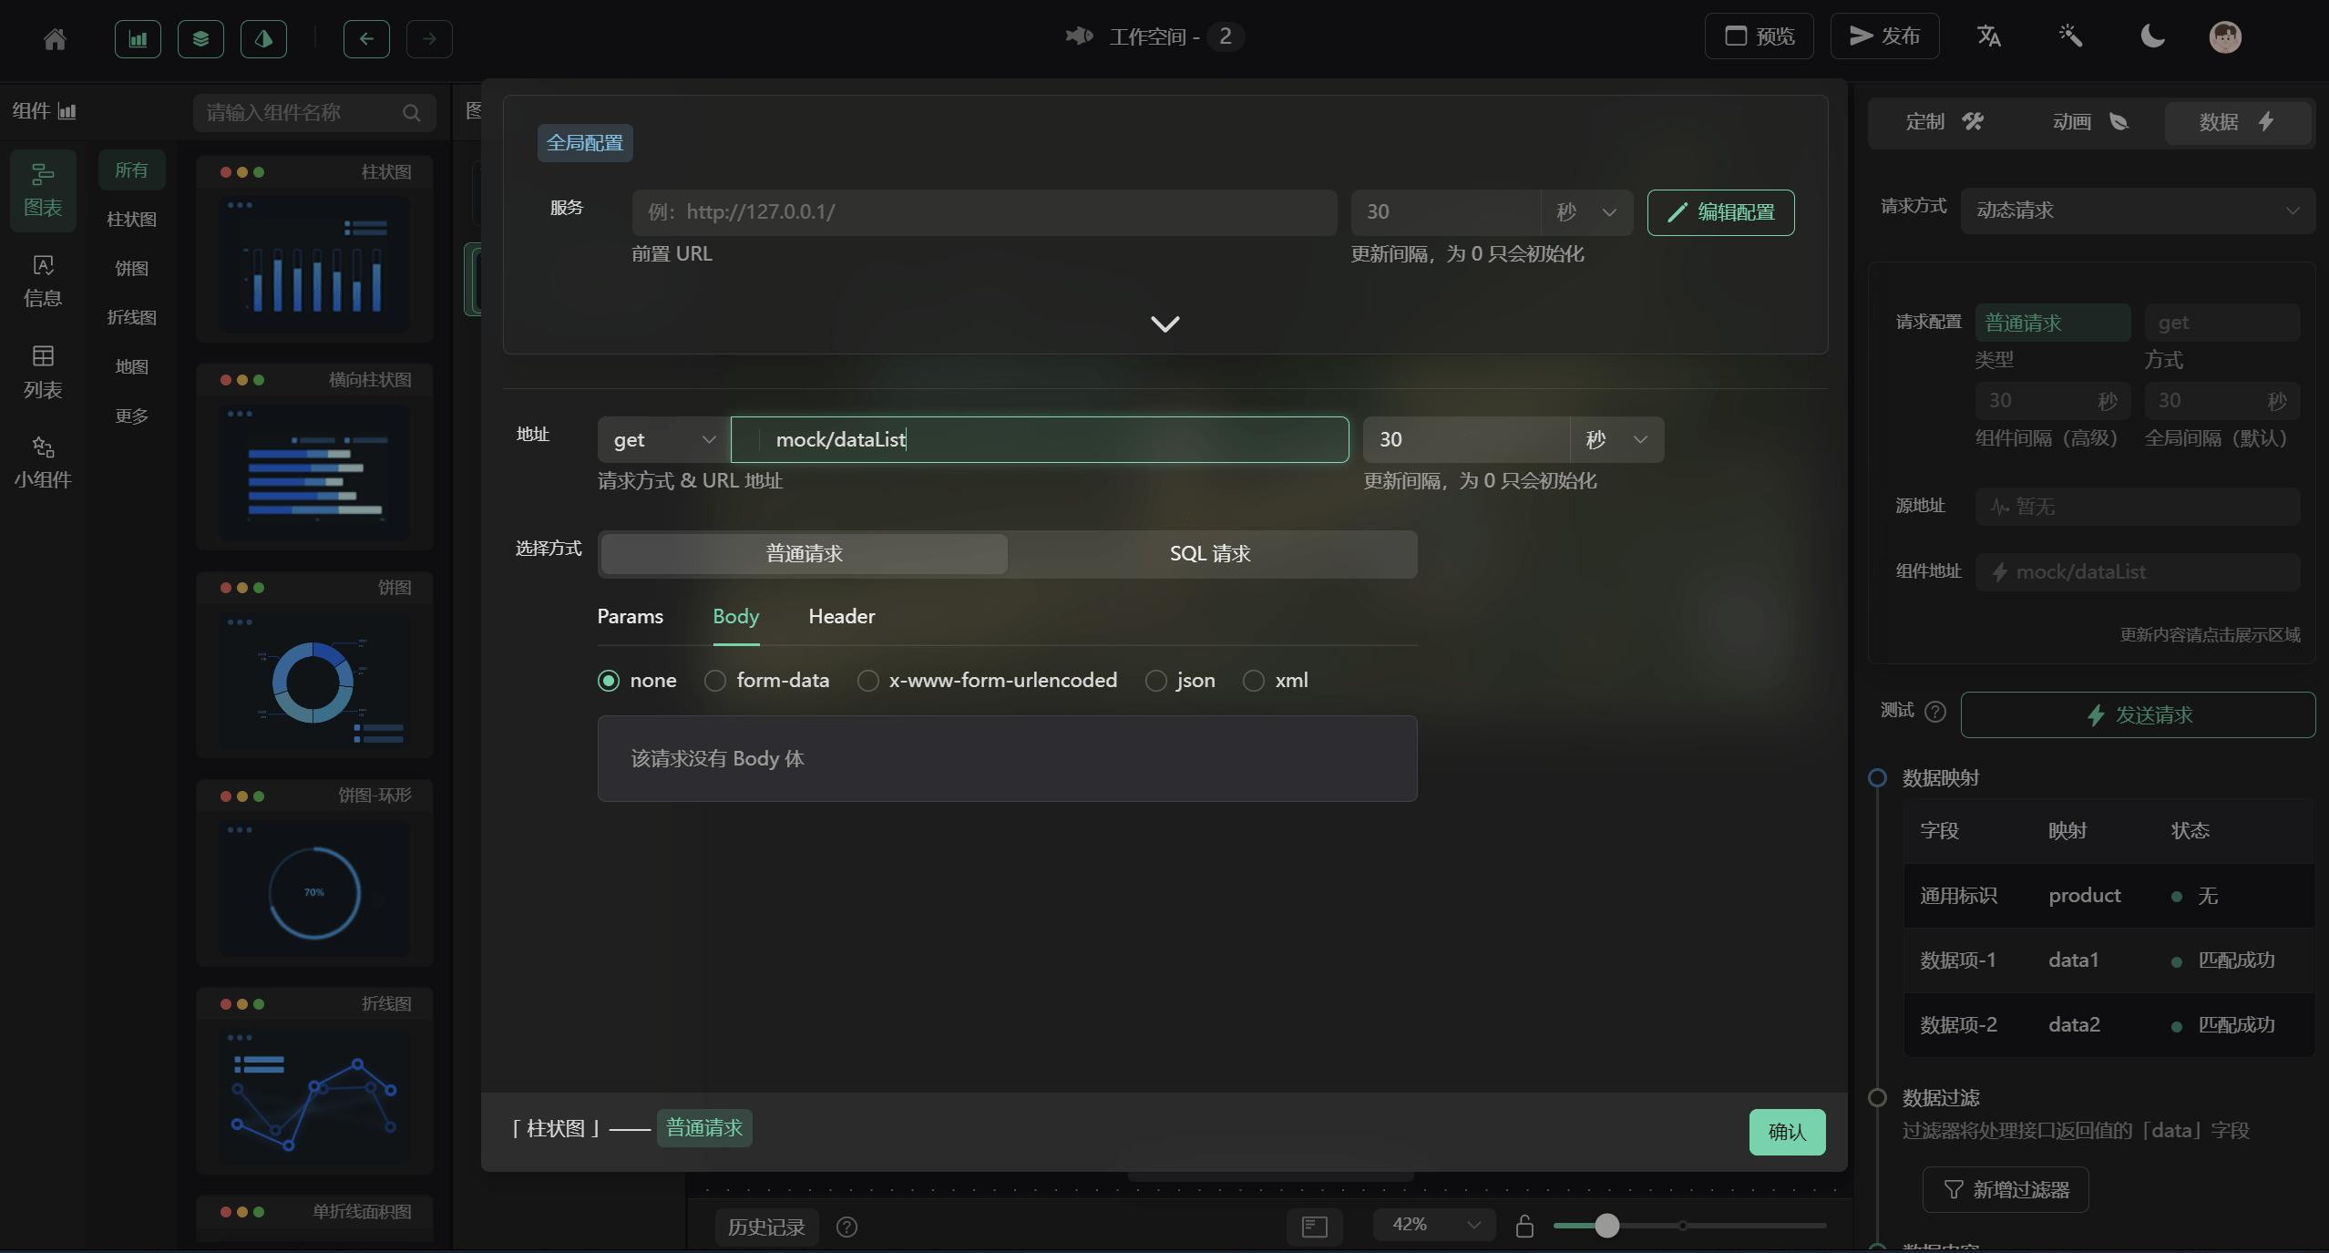Click the undo back arrow icon

click(x=366, y=38)
